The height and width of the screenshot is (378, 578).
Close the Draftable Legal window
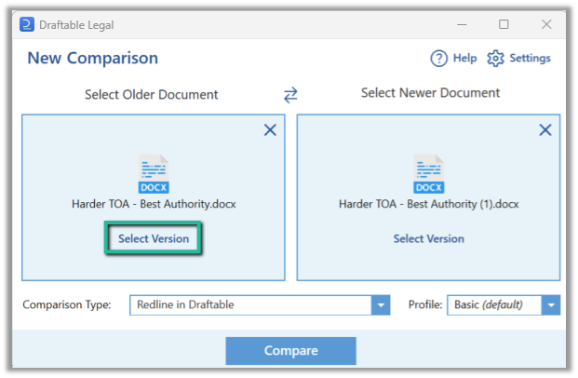coord(546,24)
